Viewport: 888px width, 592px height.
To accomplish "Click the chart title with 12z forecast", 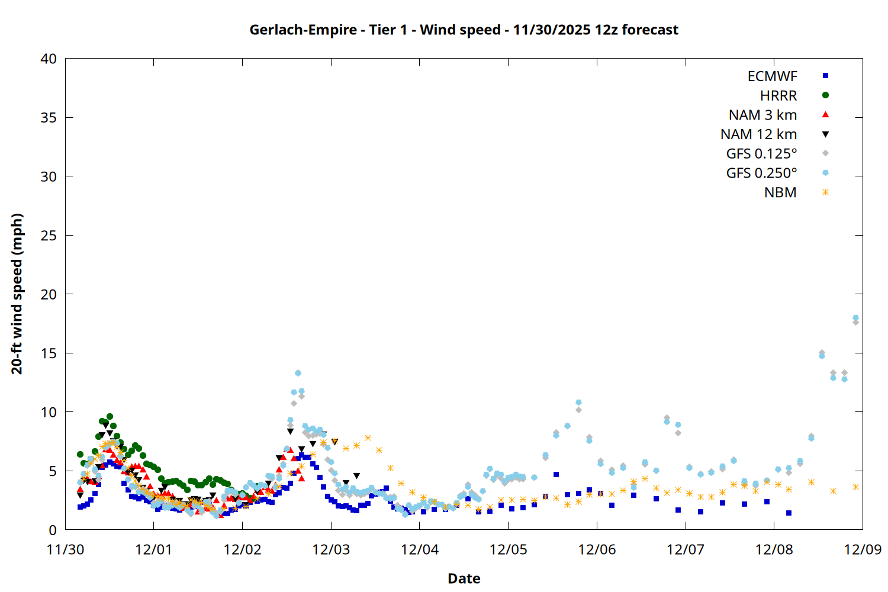I will (464, 30).
